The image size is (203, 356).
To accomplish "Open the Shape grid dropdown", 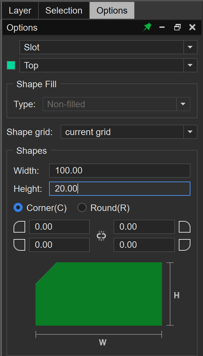I will [x=190, y=132].
